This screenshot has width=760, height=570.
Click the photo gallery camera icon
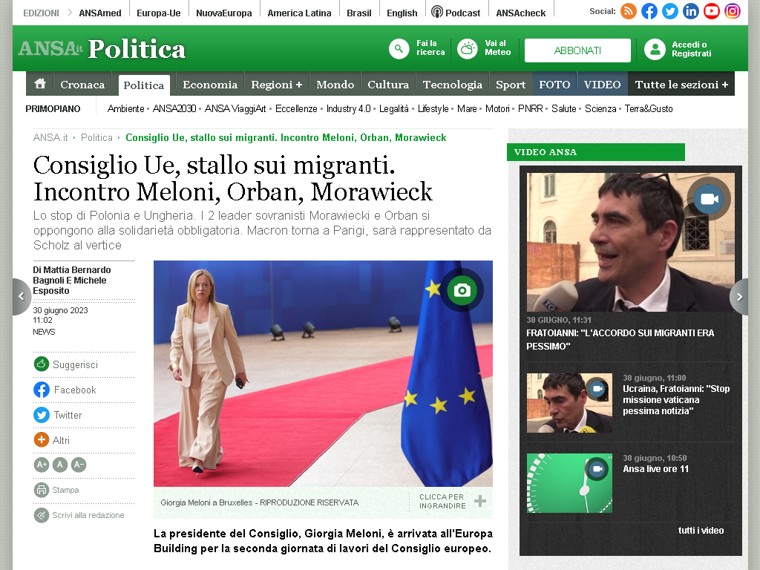coord(462,290)
